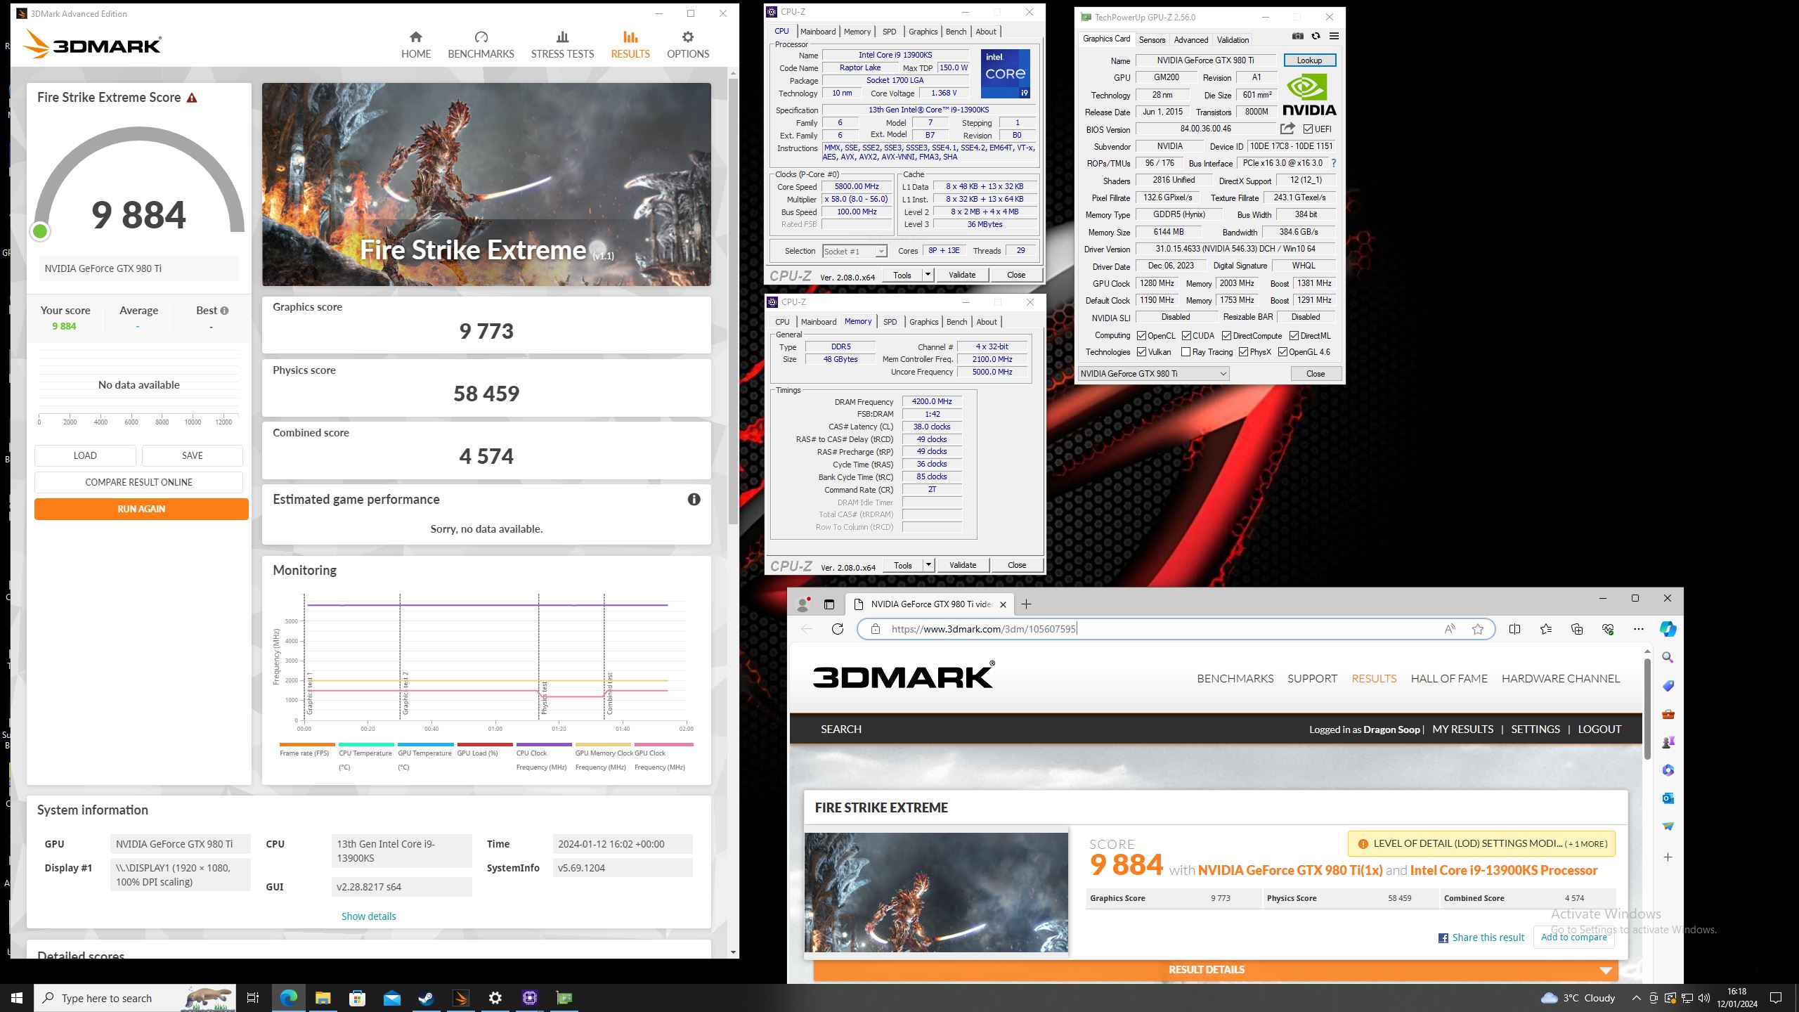Reload the page in Edge
Viewport: 1799px width, 1012px height.
838,629
